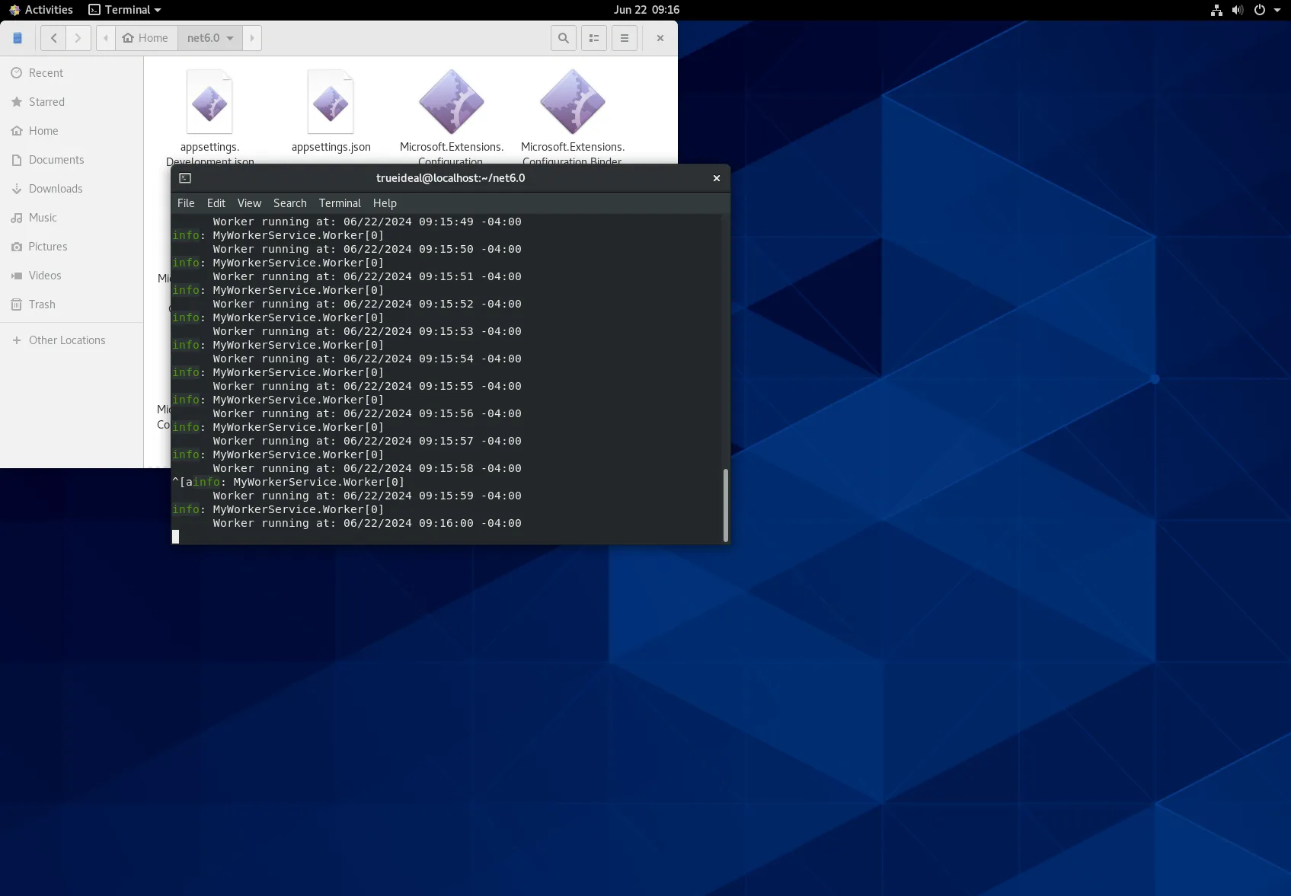This screenshot has width=1291, height=896.
Task: Click terminal line with 09:16:00 timestamp
Action: (x=367, y=524)
